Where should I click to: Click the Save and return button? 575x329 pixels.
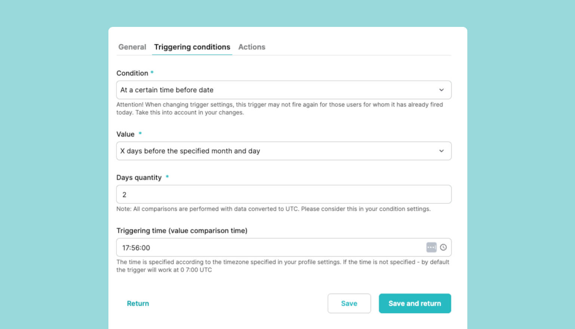[415, 303]
